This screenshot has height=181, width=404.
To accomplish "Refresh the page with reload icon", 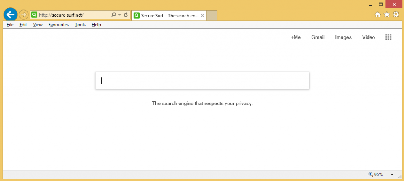I will pyautogui.click(x=126, y=15).
